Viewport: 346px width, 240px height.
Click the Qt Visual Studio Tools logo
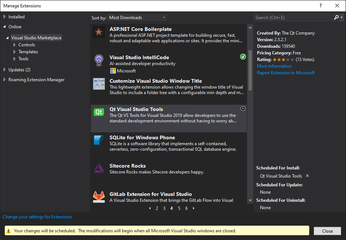pyautogui.click(x=99, y=112)
